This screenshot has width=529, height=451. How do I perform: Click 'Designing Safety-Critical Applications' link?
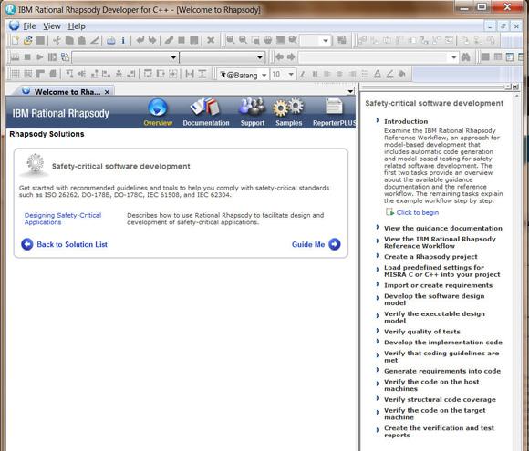coord(63,219)
